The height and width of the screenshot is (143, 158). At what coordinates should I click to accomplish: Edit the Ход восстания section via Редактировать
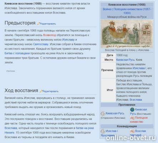click(51, 91)
